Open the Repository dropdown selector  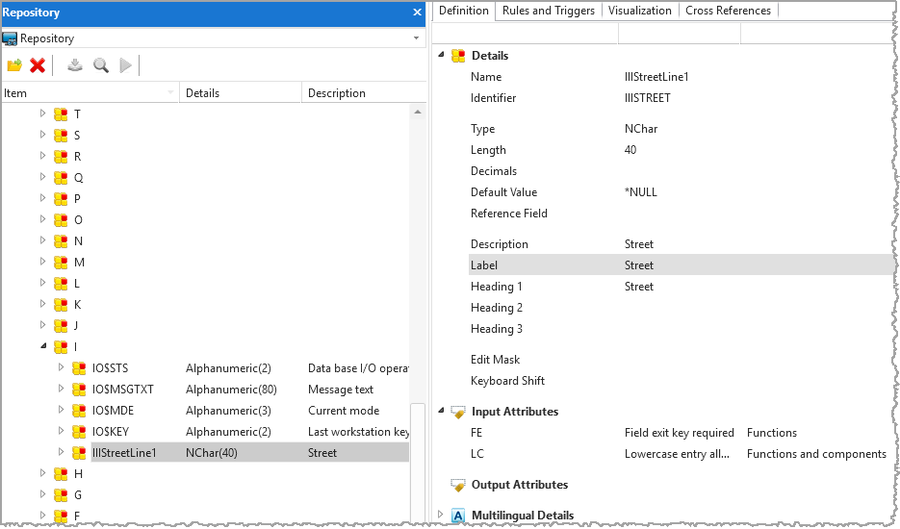click(416, 38)
